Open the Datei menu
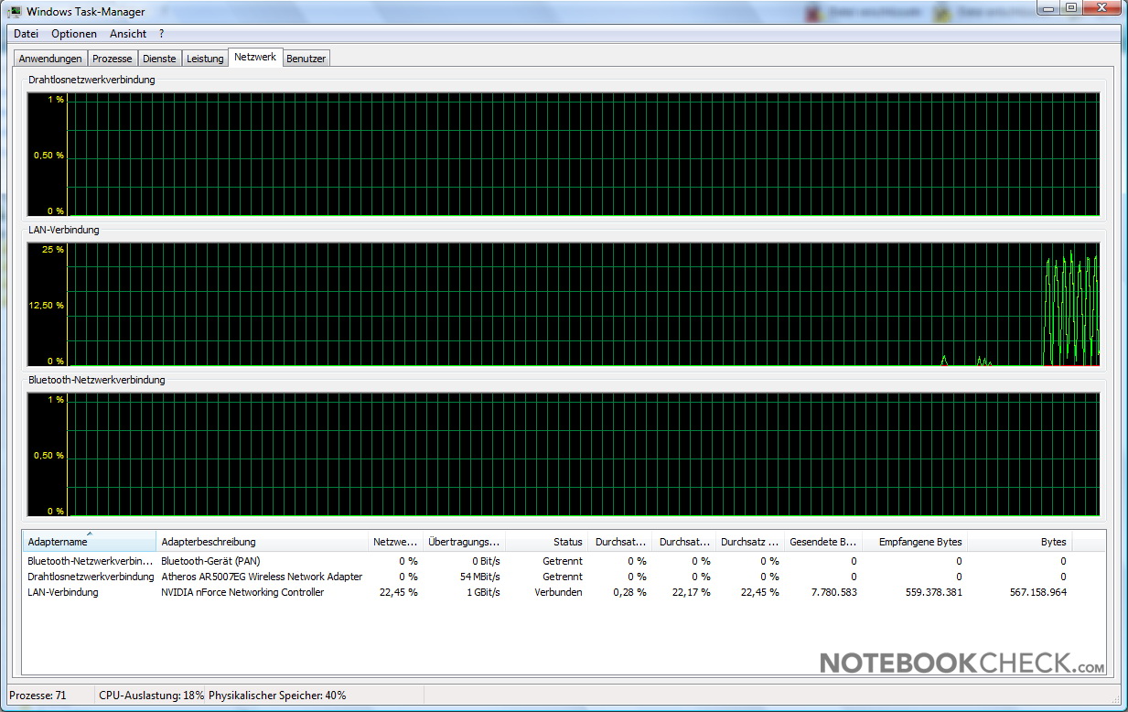The width and height of the screenshot is (1128, 712). (x=26, y=34)
